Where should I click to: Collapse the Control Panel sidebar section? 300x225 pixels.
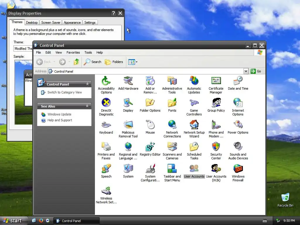[x=87, y=84]
